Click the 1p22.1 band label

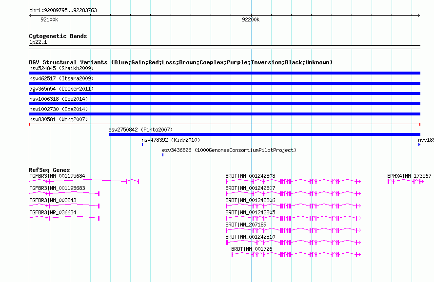point(38,42)
